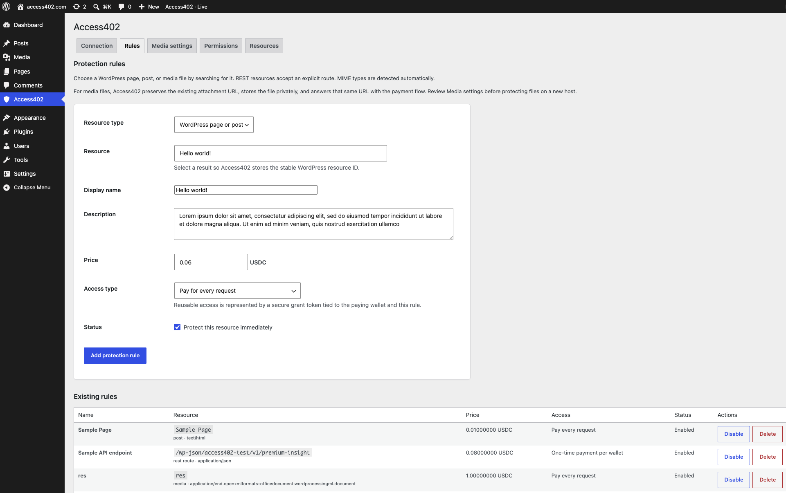Open the search magnifier icon
Viewport: 786px width, 493px height.
click(96, 7)
